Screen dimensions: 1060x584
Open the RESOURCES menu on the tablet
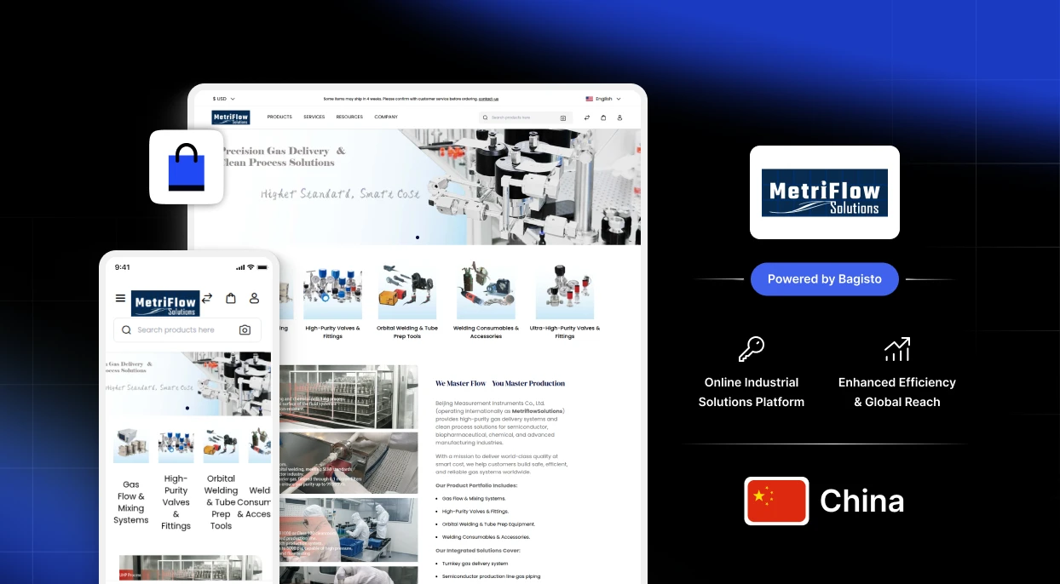point(349,117)
